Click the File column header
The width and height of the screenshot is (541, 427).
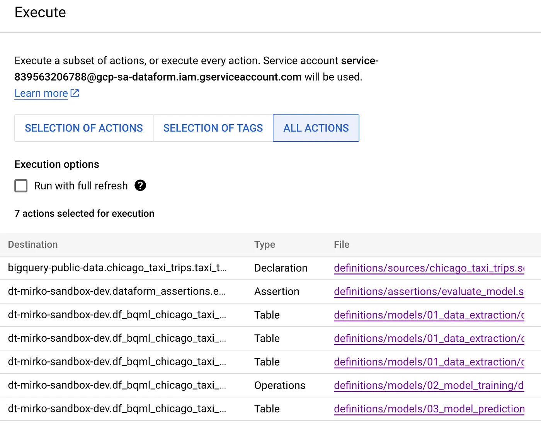[342, 244]
